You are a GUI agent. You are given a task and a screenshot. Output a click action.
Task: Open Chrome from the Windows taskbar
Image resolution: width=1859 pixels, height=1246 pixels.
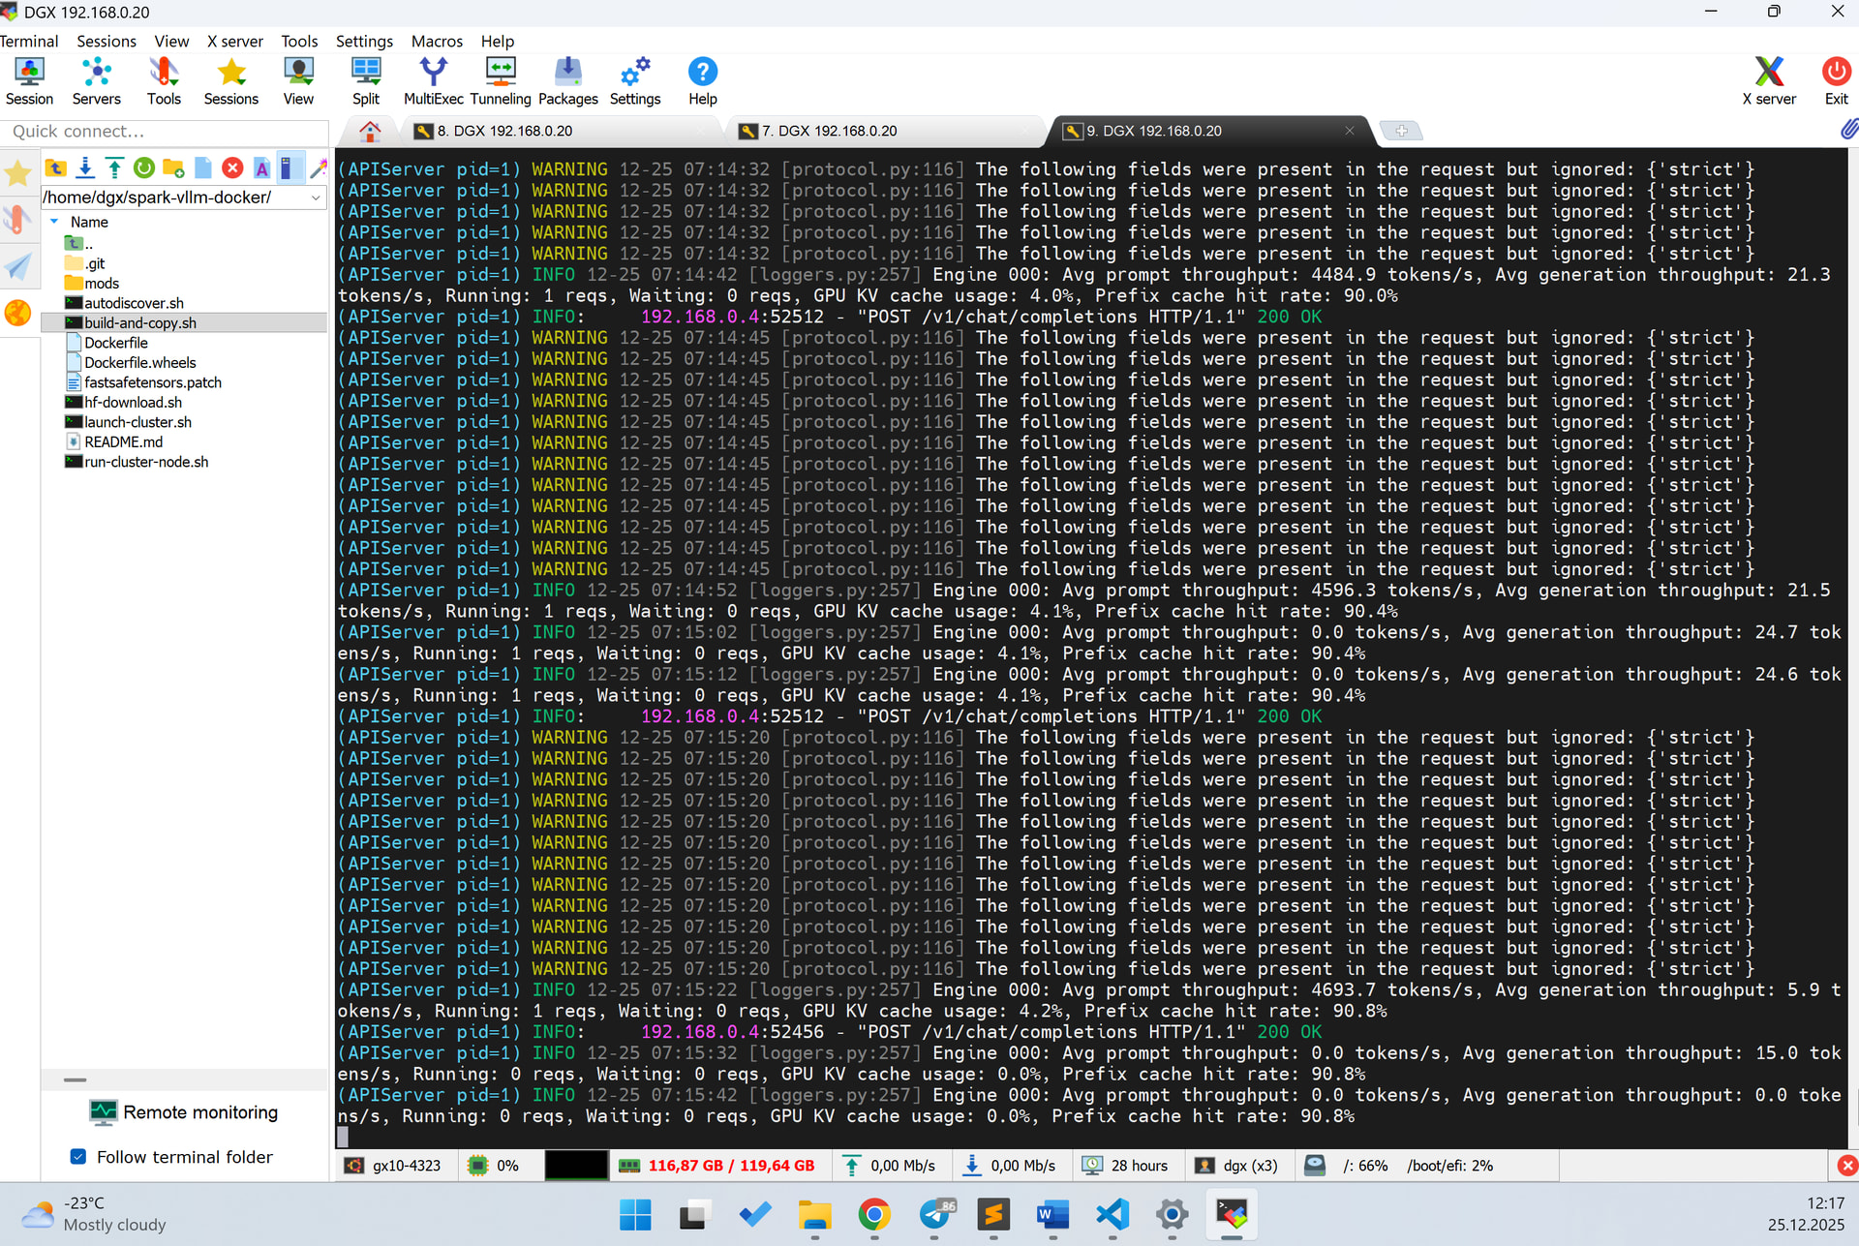874,1214
